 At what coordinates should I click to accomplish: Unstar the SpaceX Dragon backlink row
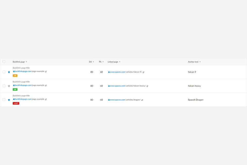click(x=9, y=100)
